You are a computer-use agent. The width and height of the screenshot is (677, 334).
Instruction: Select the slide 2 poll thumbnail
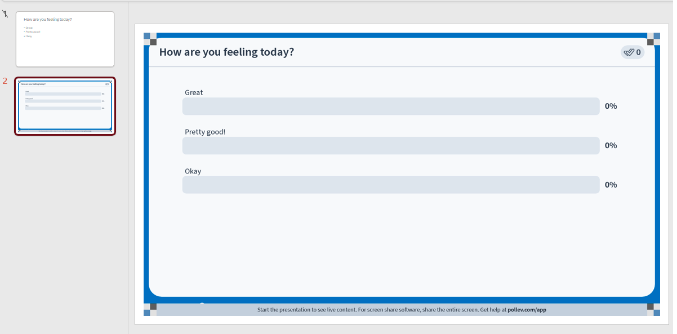65,106
